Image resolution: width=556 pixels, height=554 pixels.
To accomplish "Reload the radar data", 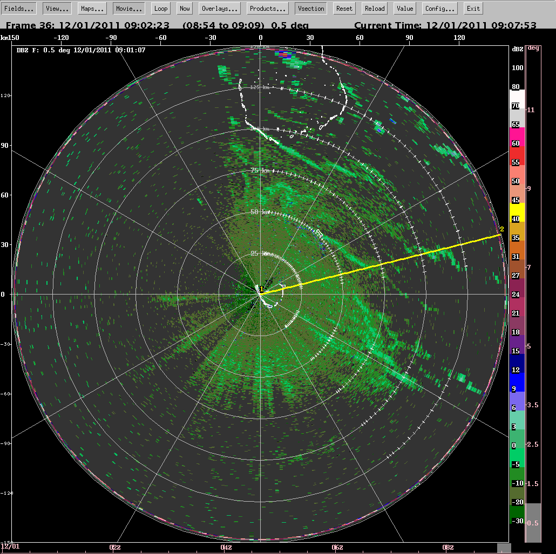I will click(374, 8).
